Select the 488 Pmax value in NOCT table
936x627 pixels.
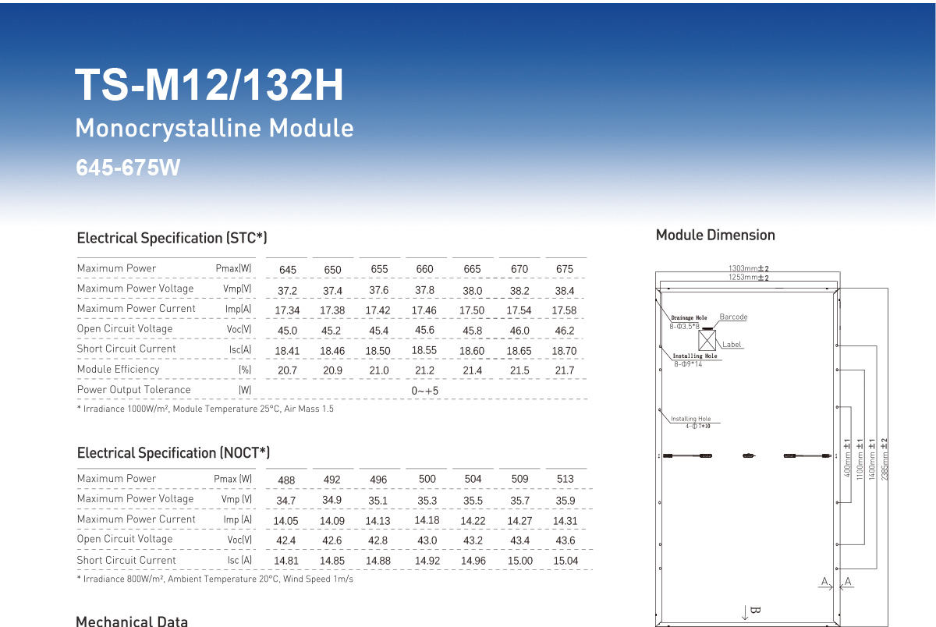[286, 480]
